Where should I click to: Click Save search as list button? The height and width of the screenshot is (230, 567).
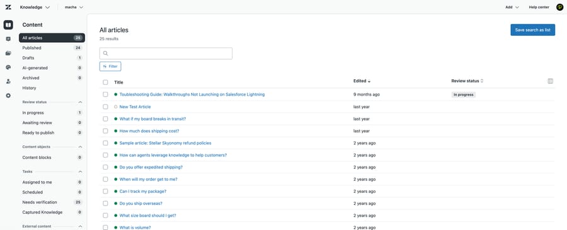(x=532, y=30)
